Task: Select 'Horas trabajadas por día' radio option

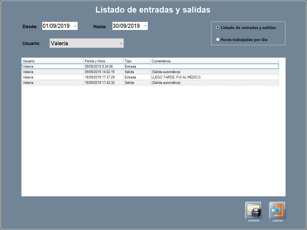Action: [218, 40]
